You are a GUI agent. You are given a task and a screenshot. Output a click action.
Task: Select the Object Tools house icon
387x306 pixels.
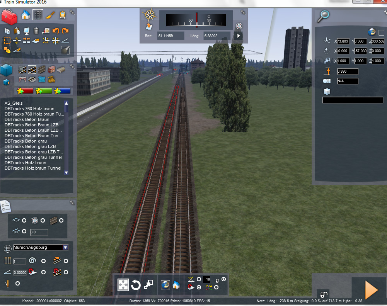pos(26,15)
